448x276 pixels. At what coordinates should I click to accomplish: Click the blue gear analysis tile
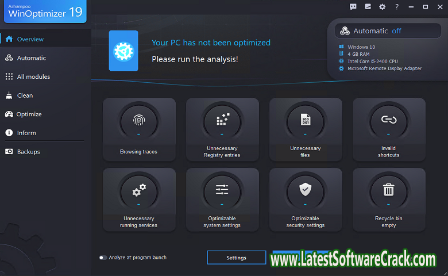coord(123,51)
